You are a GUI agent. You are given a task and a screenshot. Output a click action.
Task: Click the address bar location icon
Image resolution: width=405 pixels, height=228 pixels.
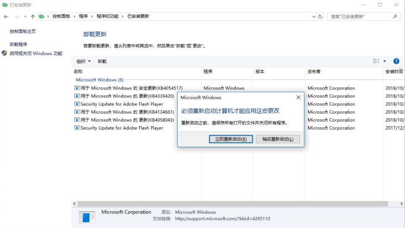[x=41, y=16]
